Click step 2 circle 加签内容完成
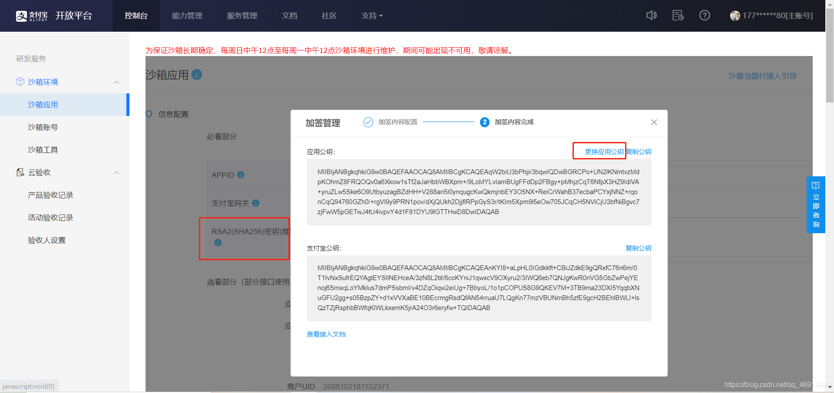Image resolution: width=834 pixels, height=393 pixels. click(x=485, y=122)
